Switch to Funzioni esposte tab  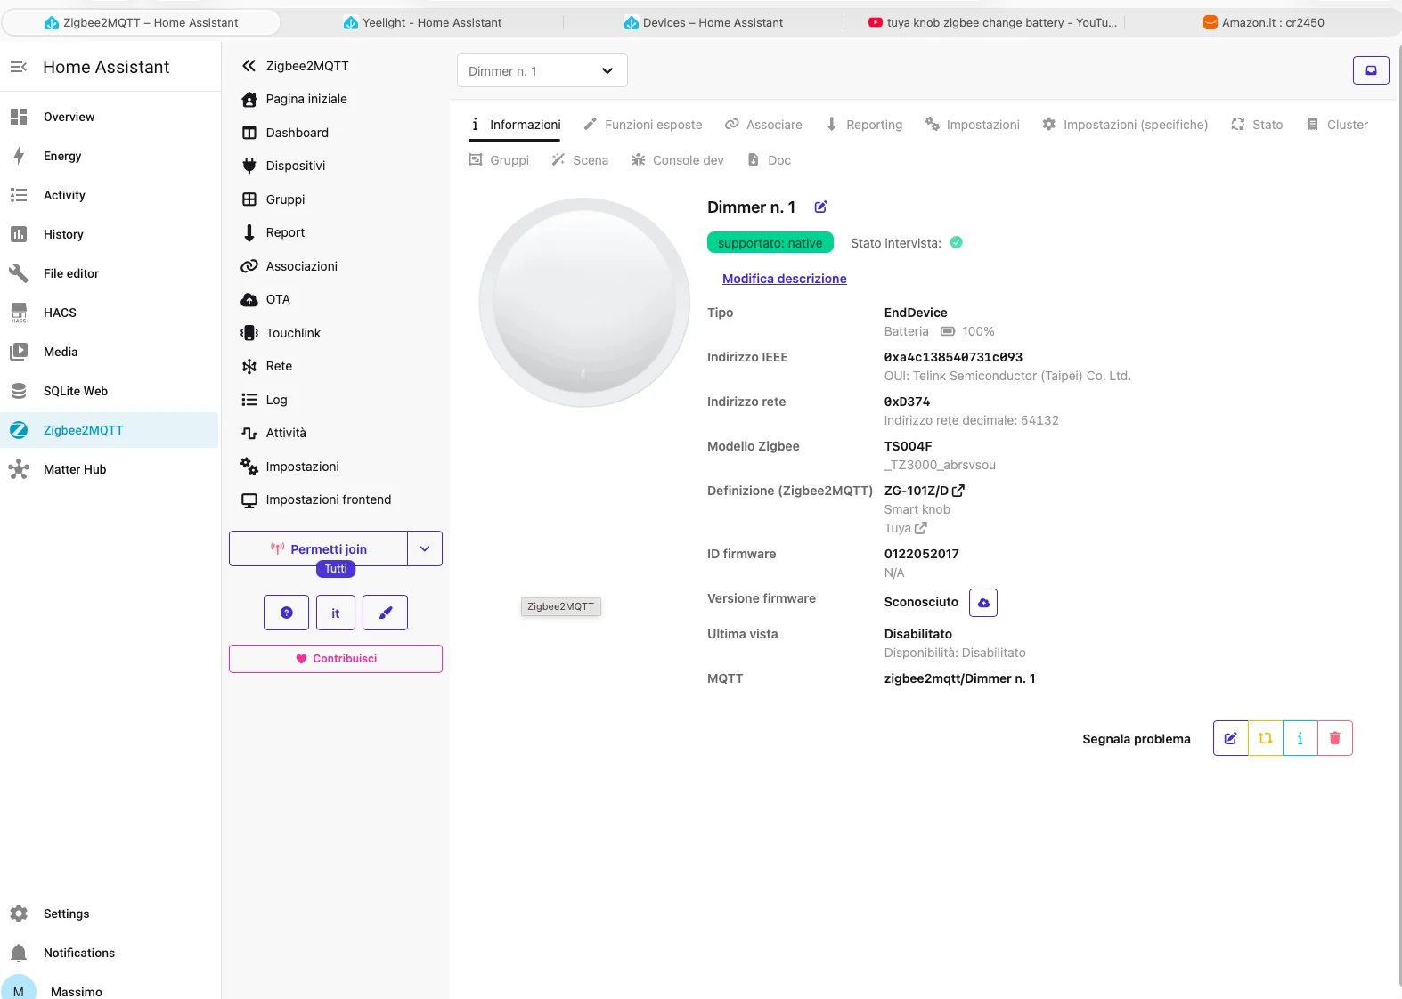643,125
